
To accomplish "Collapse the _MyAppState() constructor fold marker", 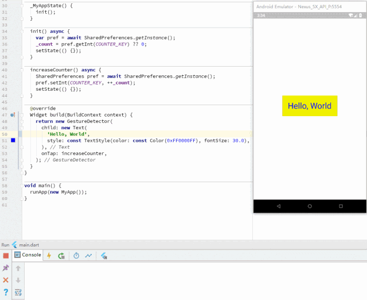I will 22,6.
